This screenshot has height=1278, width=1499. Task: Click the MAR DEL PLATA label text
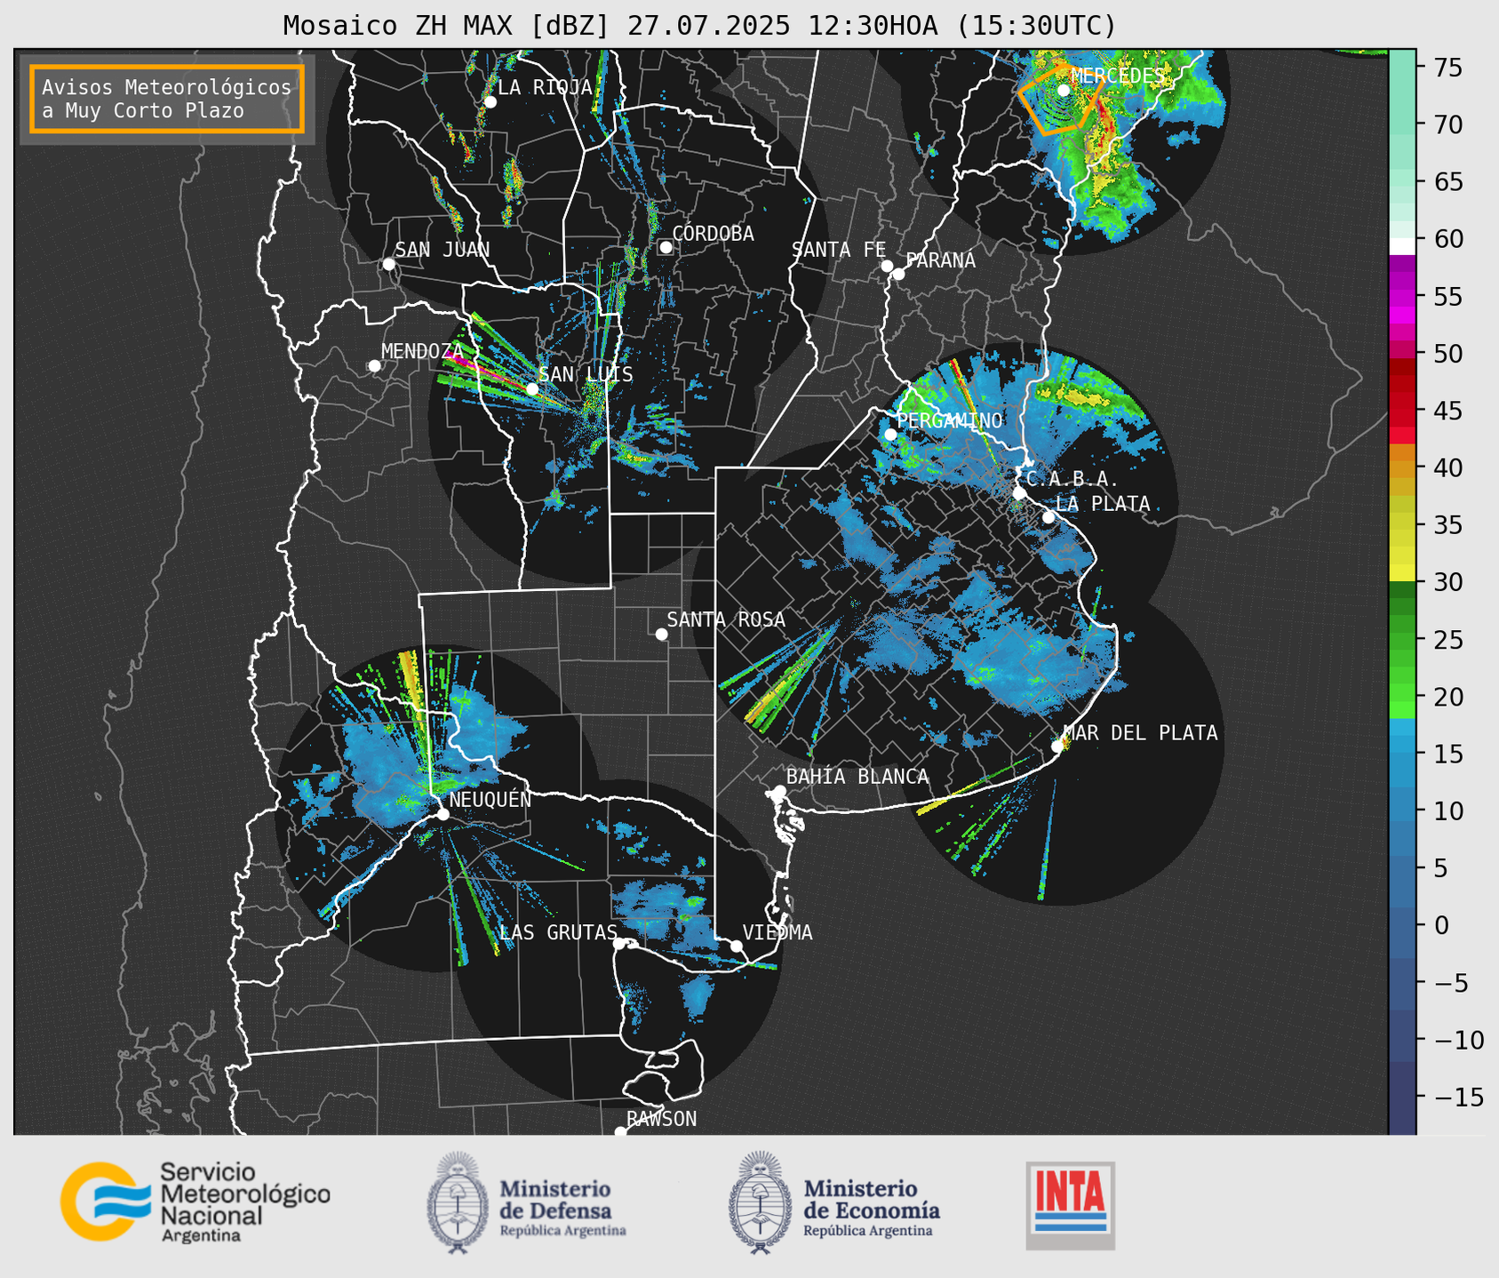tap(1140, 732)
